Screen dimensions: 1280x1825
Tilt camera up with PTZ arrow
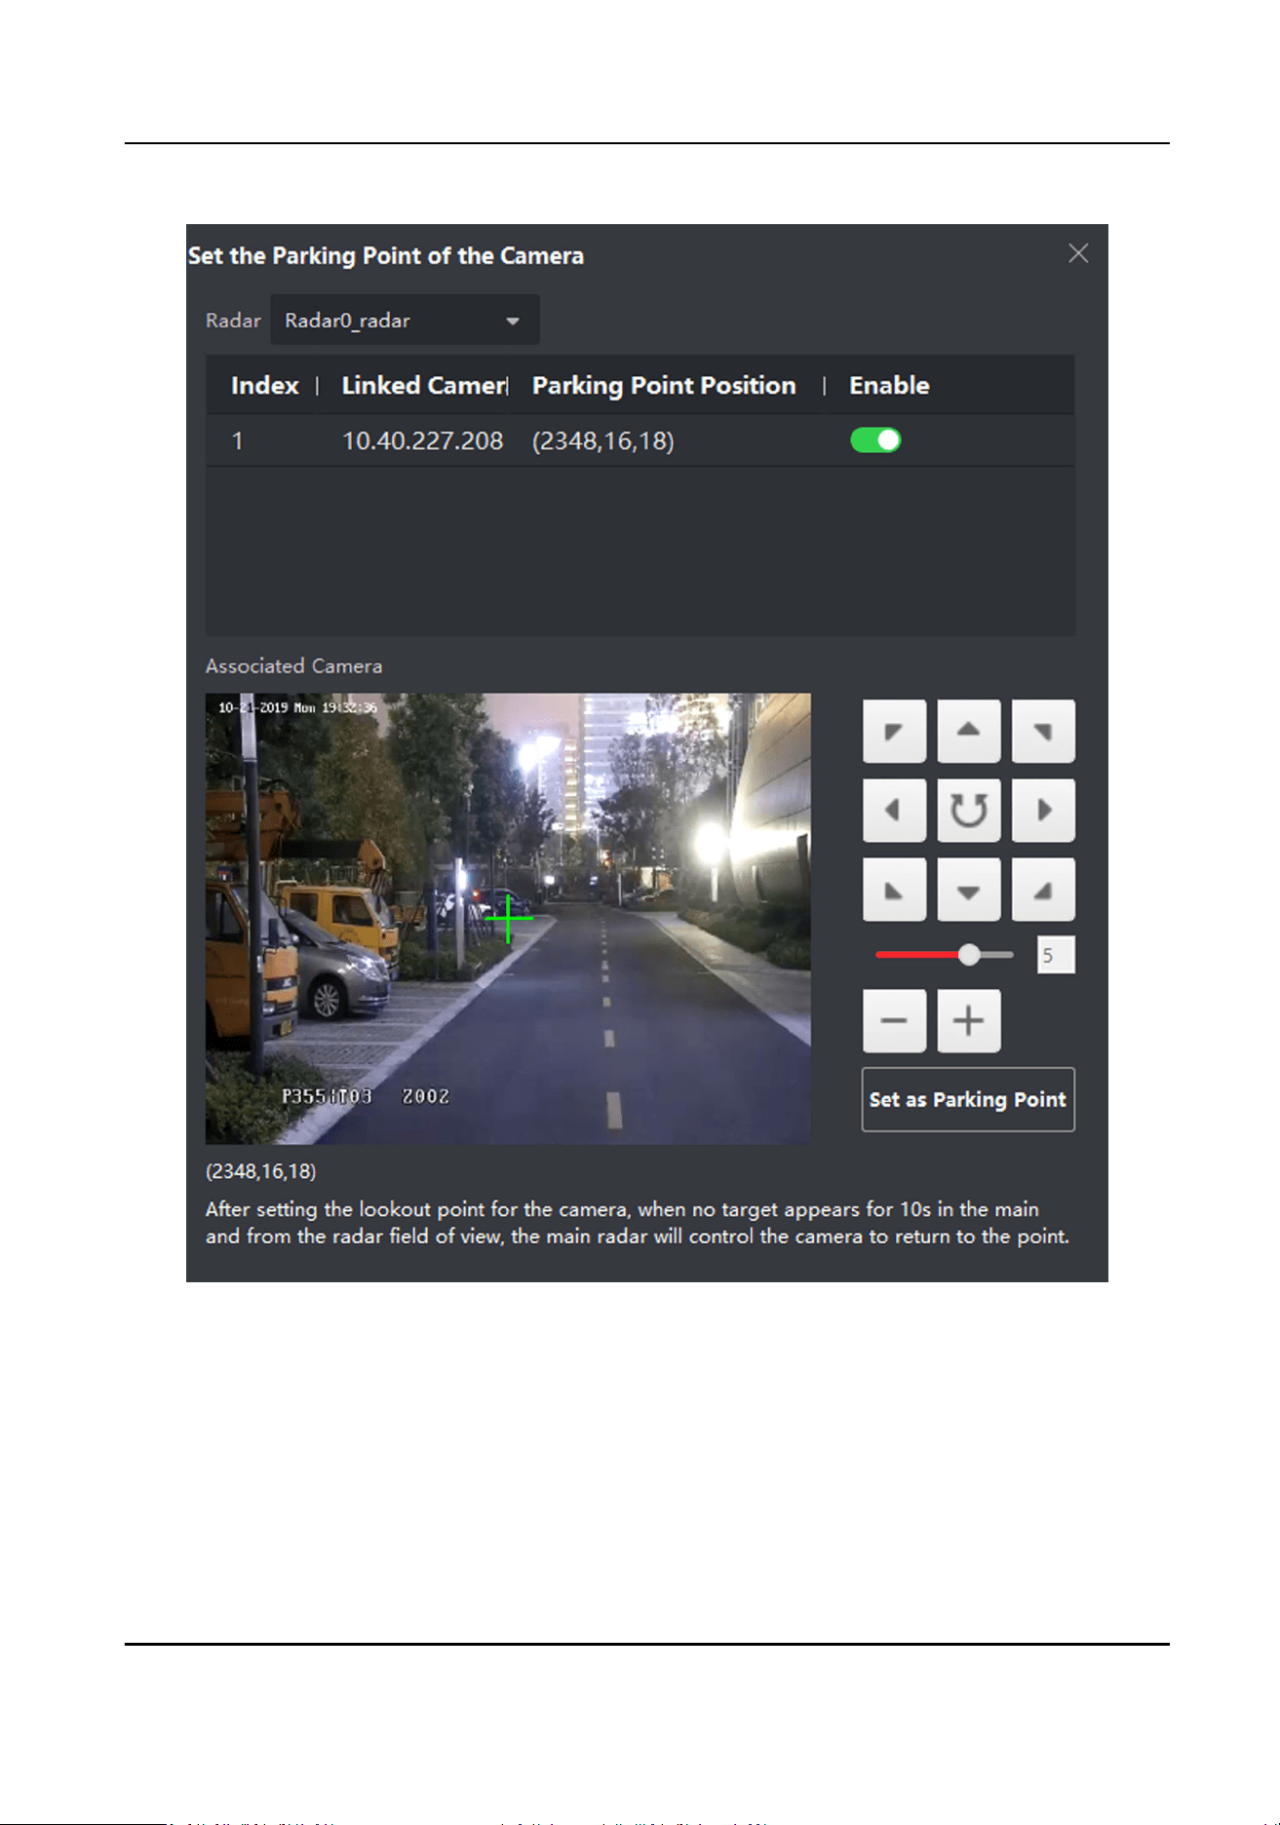(968, 731)
